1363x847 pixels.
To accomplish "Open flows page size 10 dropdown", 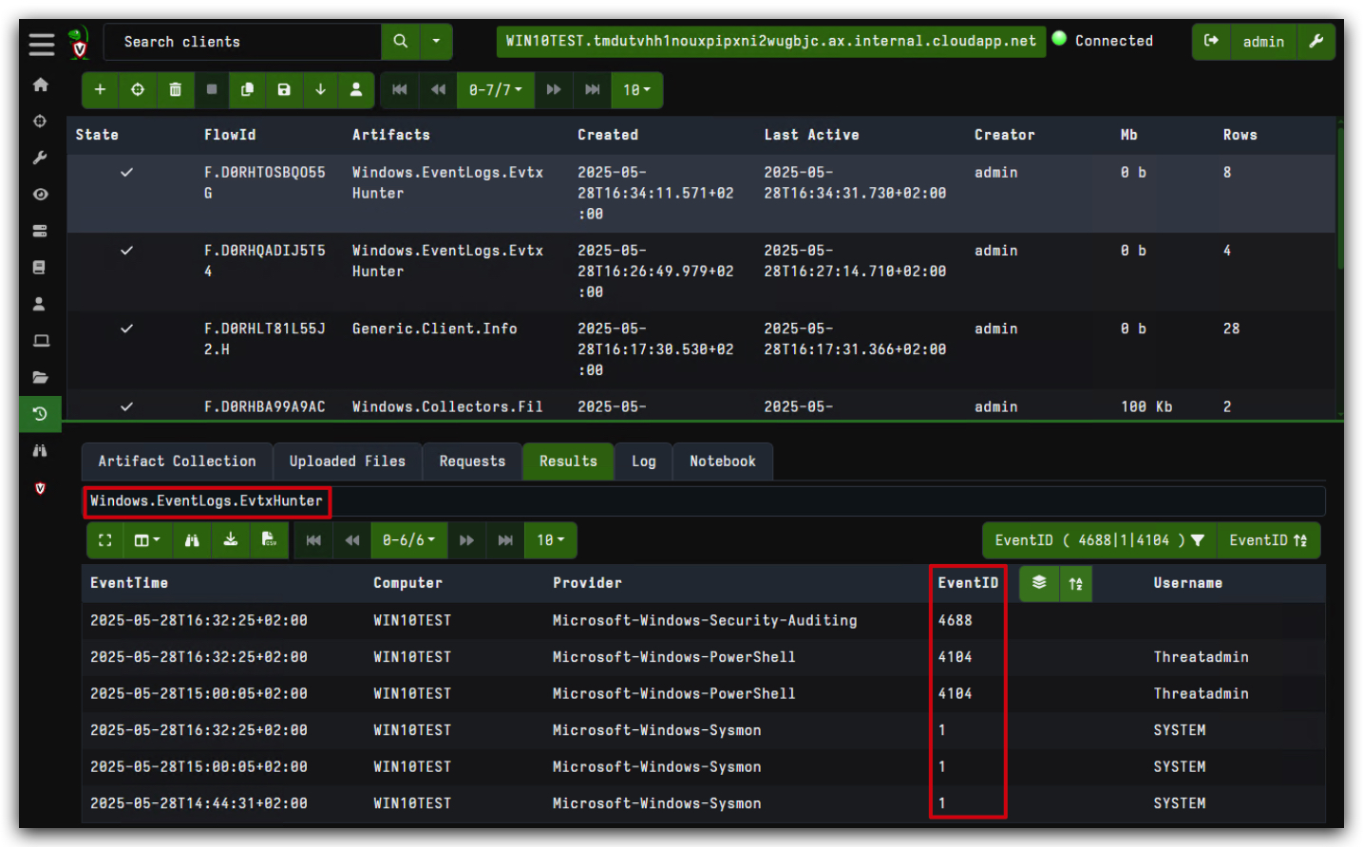I will pyautogui.click(x=636, y=89).
